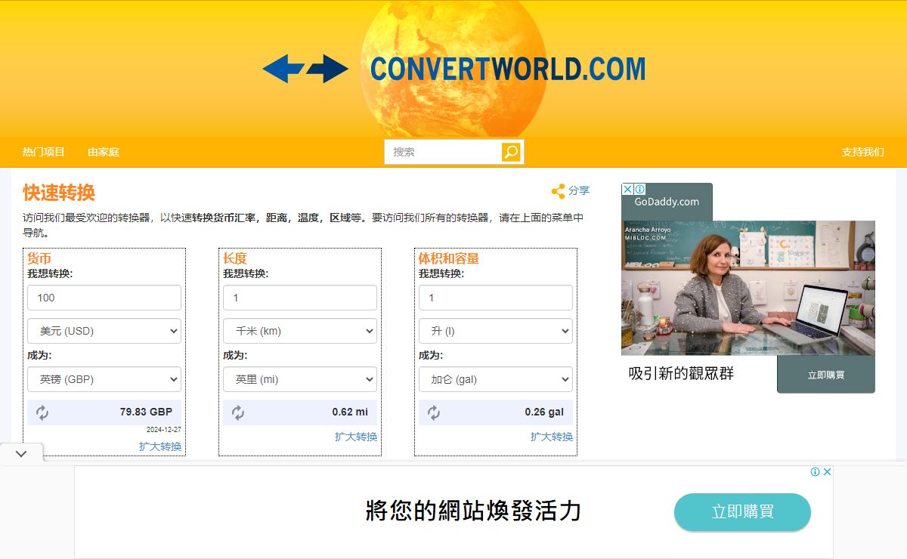907x559 pixels.
Task: Refresh the volume conversion result
Action: tap(434, 412)
